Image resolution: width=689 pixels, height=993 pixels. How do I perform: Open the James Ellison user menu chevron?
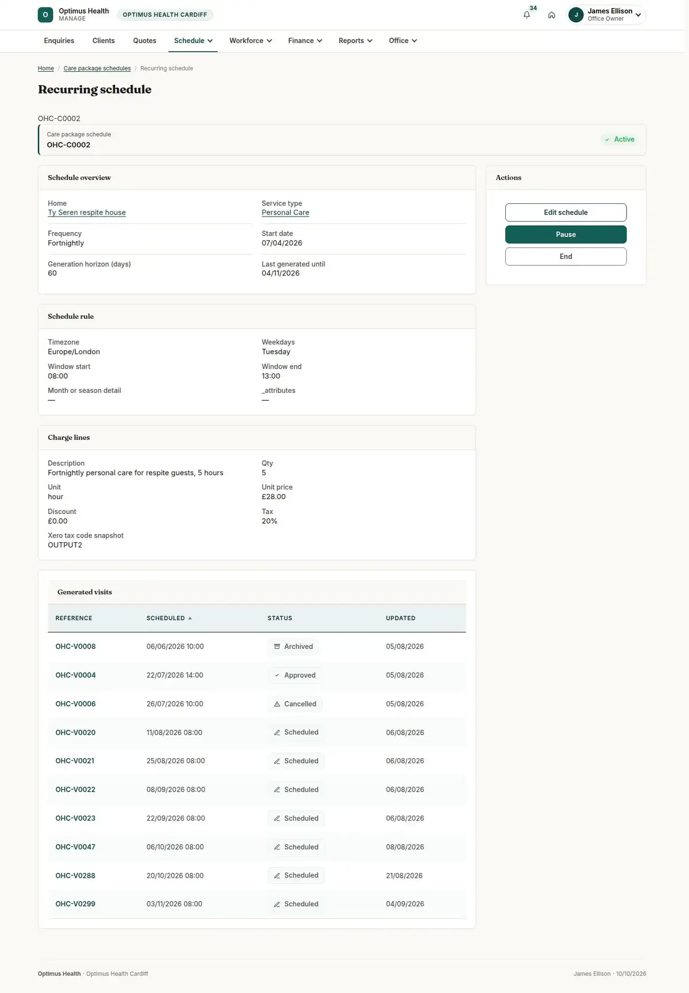click(x=638, y=15)
